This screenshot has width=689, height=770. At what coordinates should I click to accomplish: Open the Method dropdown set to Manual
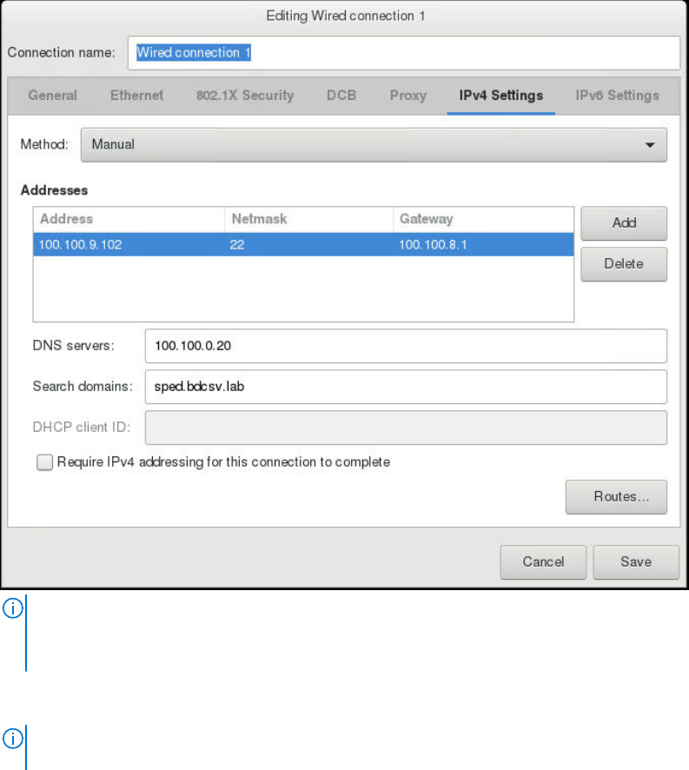374,145
